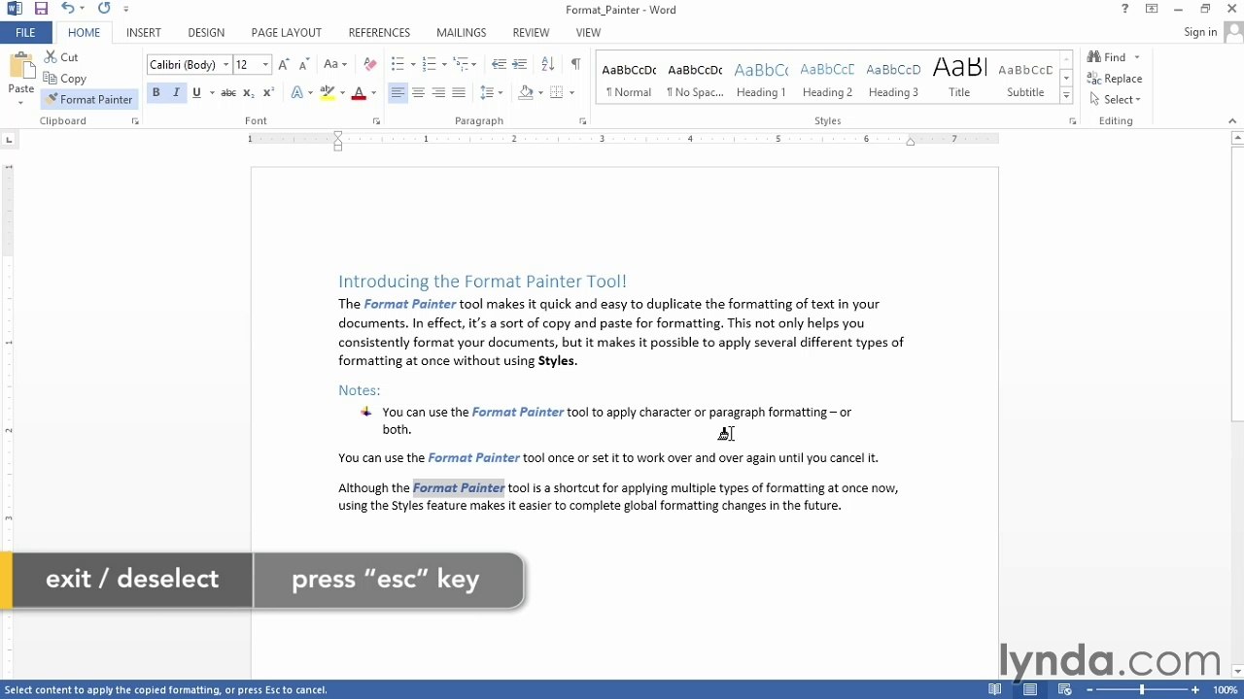Screen dimensions: 1244x699
Task: Toggle Strikethrough formatting
Action: click(x=228, y=93)
